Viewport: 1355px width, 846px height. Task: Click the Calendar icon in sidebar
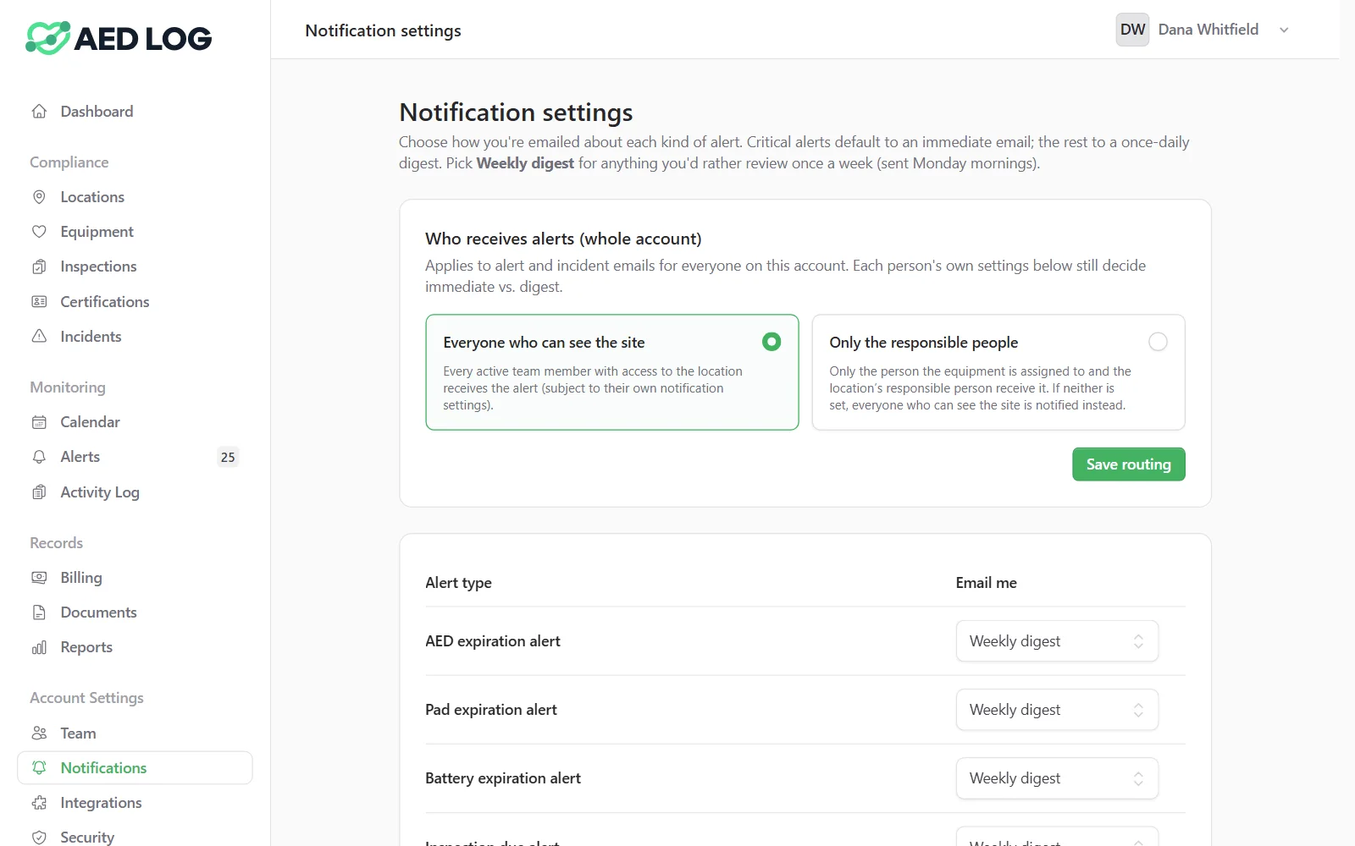pos(39,422)
